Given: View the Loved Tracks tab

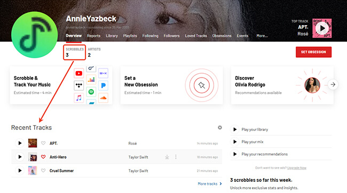Looking at the screenshot, I should 196,36.
